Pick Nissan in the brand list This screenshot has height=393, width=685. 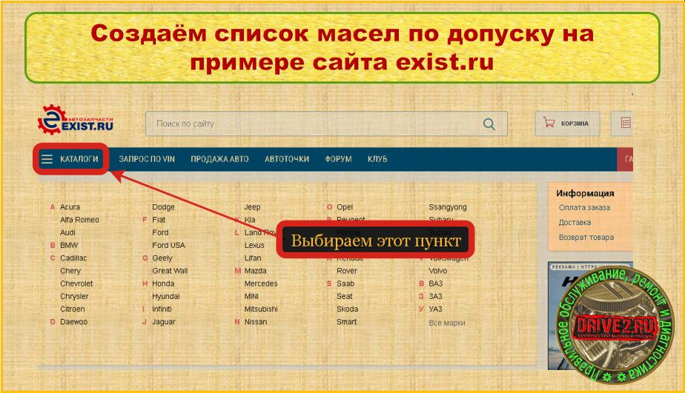tap(256, 322)
